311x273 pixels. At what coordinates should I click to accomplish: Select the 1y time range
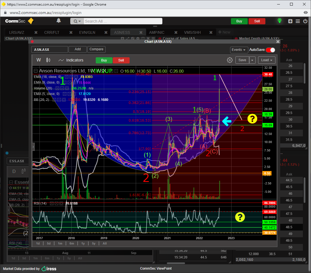[x=83, y=243]
